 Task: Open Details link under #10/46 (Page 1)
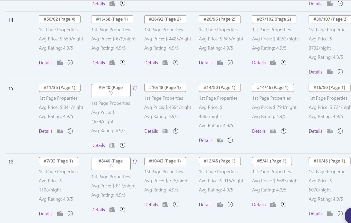[x=315, y=214]
